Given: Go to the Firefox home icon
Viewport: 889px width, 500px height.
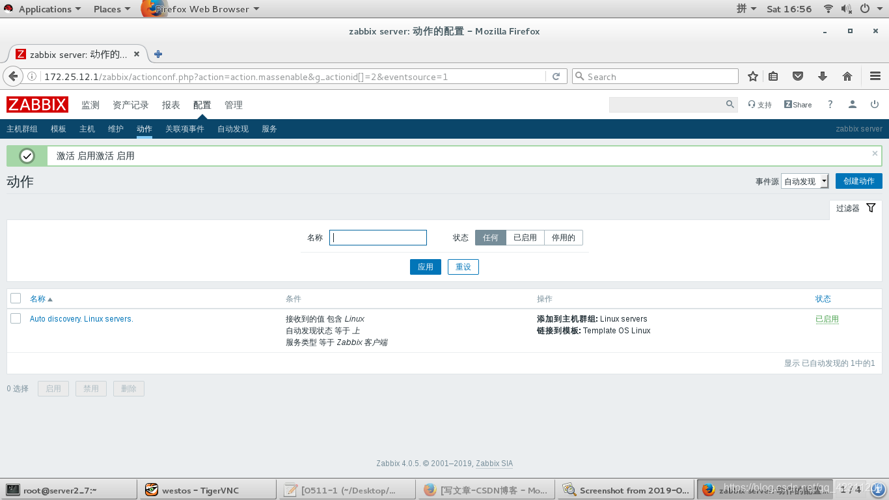Looking at the screenshot, I should click(x=847, y=76).
